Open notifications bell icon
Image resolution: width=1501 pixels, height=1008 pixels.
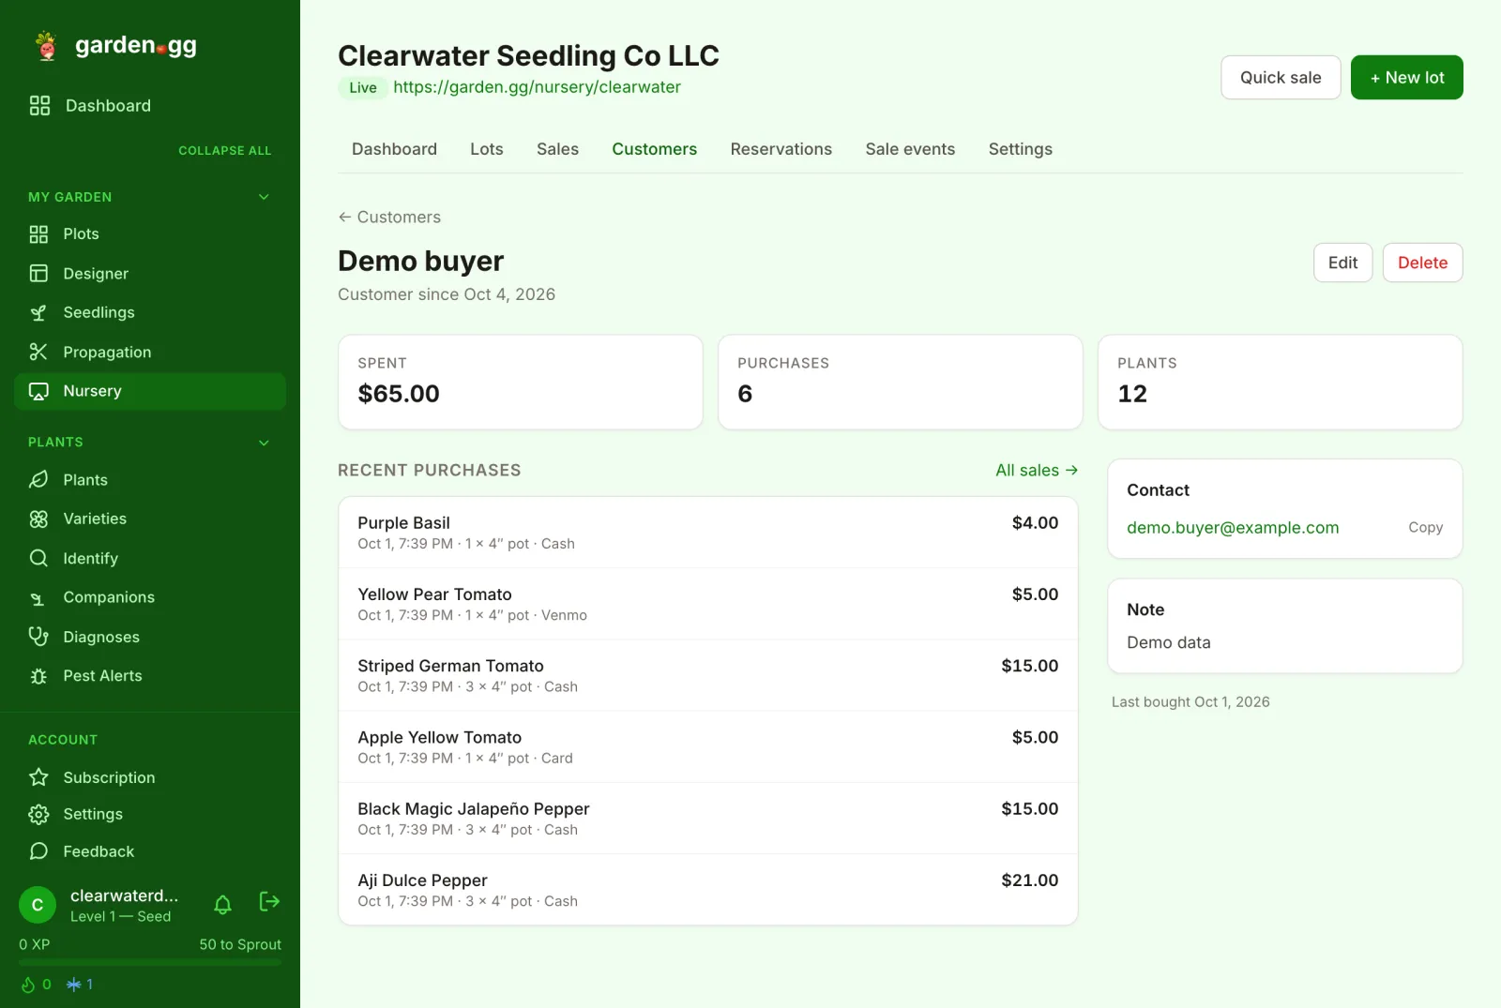[222, 905]
